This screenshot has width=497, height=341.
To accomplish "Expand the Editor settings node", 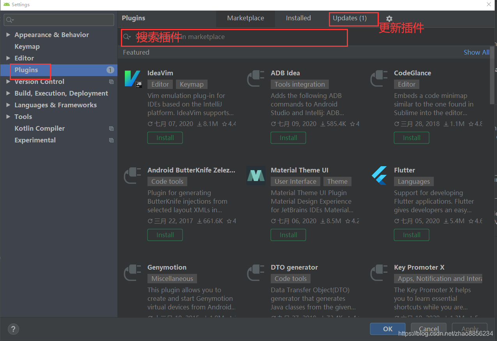I will 8,58.
